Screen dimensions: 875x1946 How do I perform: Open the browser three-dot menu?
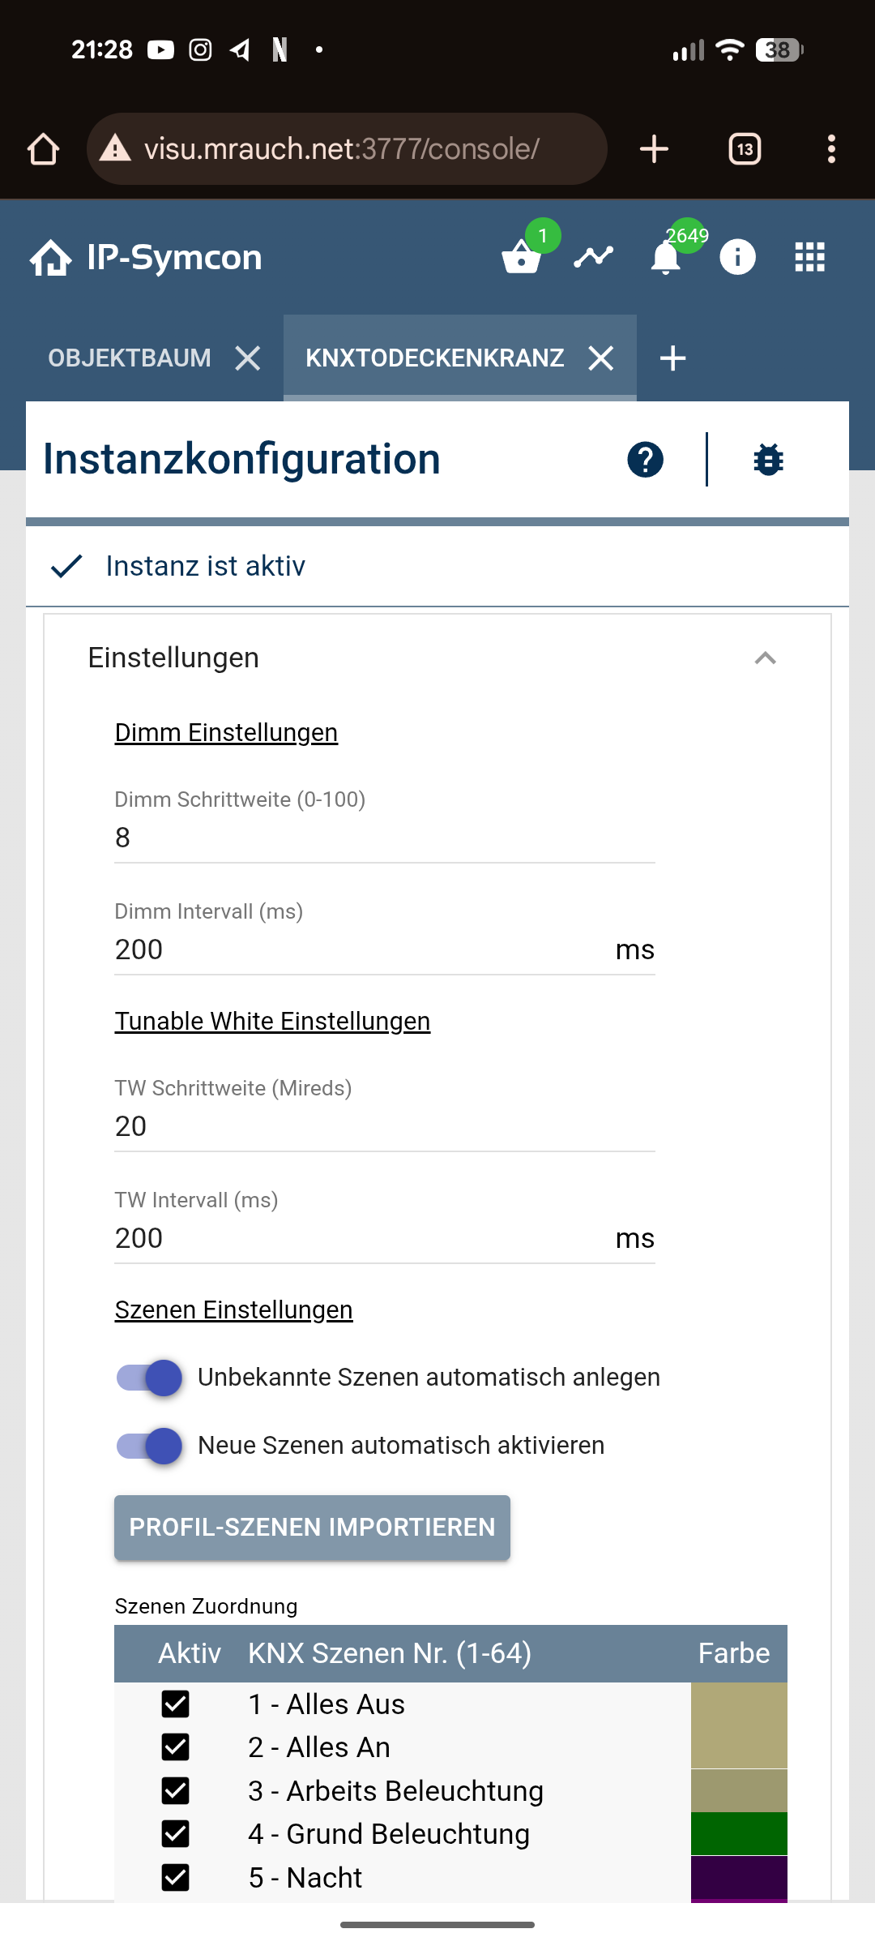(831, 149)
